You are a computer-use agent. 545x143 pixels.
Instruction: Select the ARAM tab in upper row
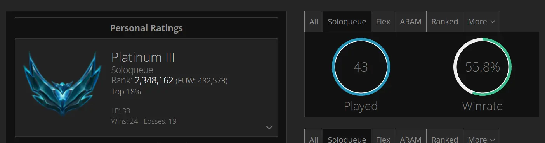411,22
